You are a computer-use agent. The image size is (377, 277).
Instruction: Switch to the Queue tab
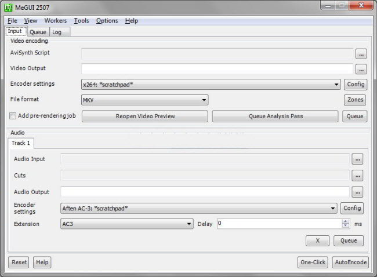38,32
